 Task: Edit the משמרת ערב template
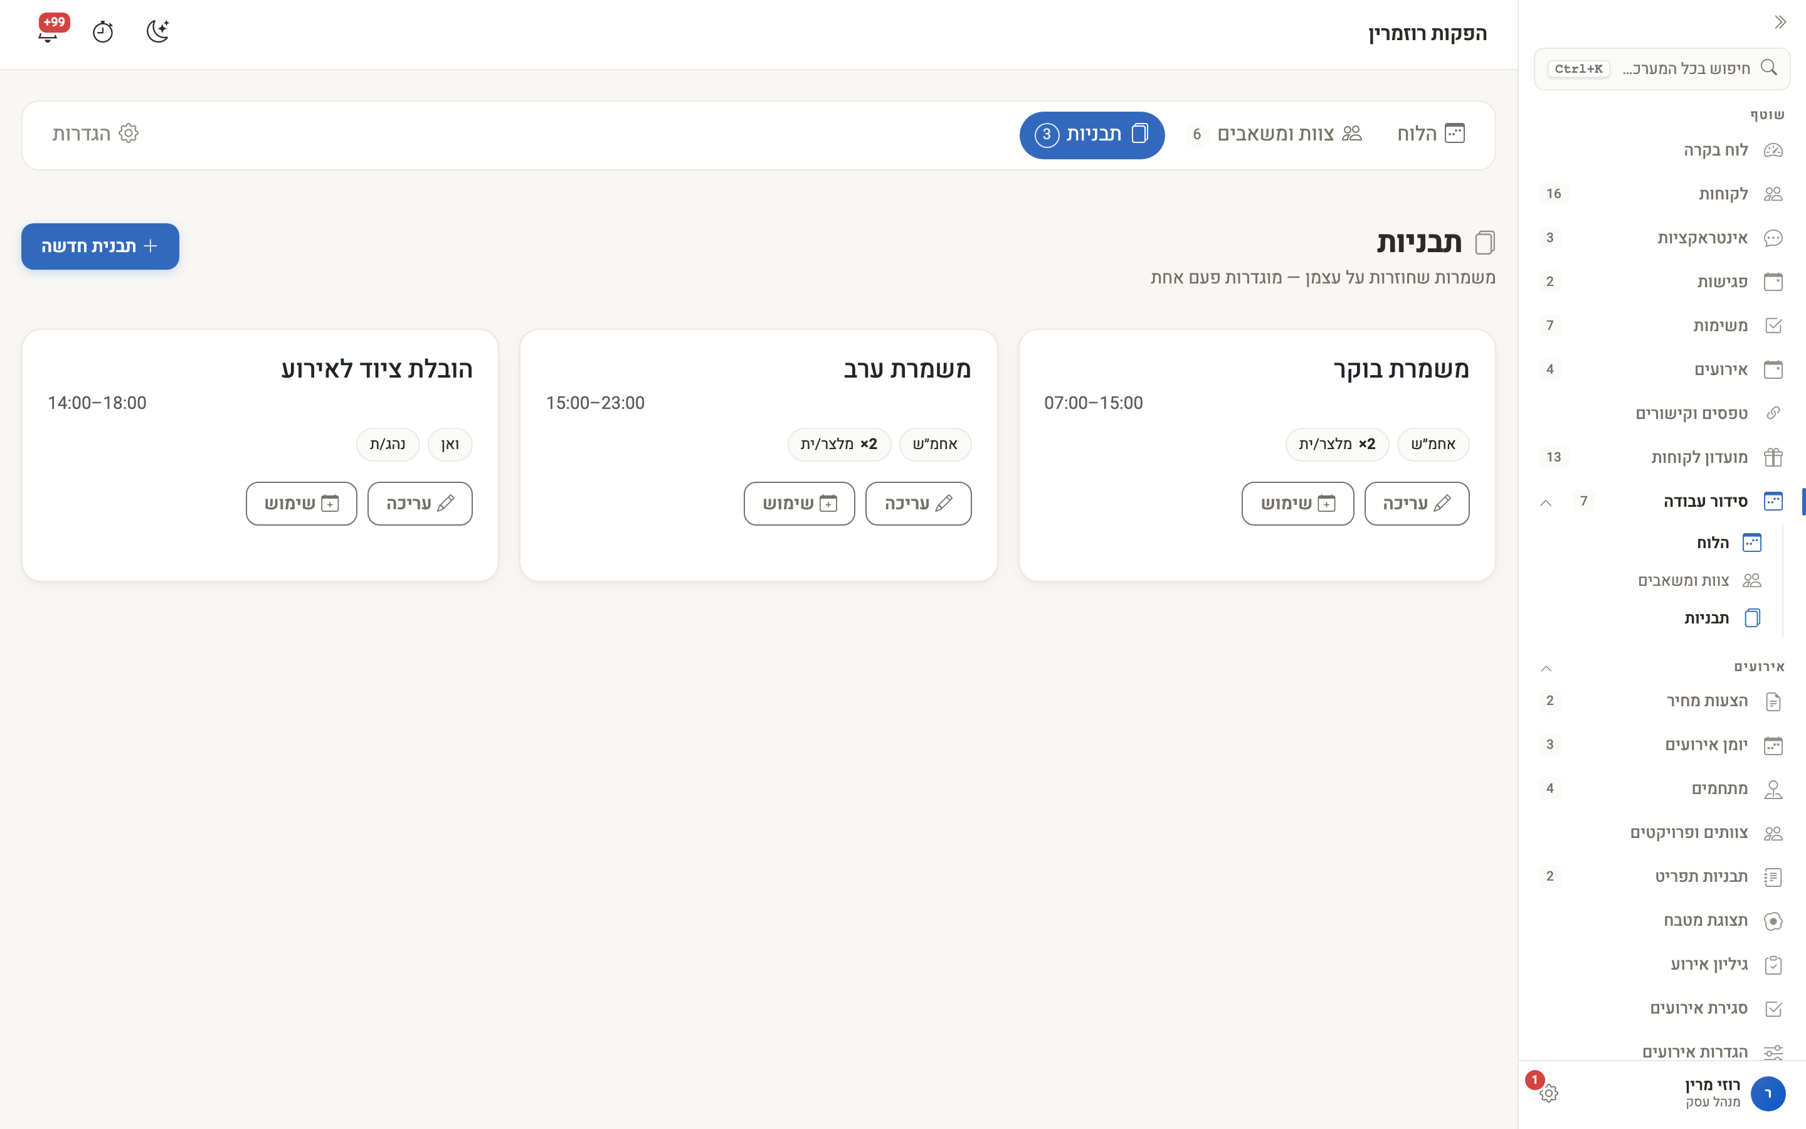point(918,504)
